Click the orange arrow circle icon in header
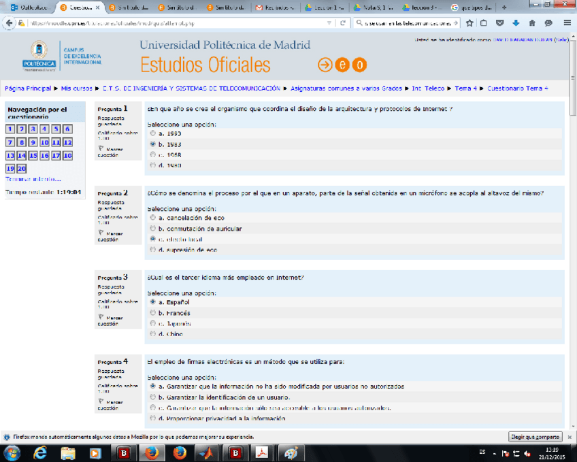The width and height of the screenshot is (577, 462). click(x=325, y=65)
